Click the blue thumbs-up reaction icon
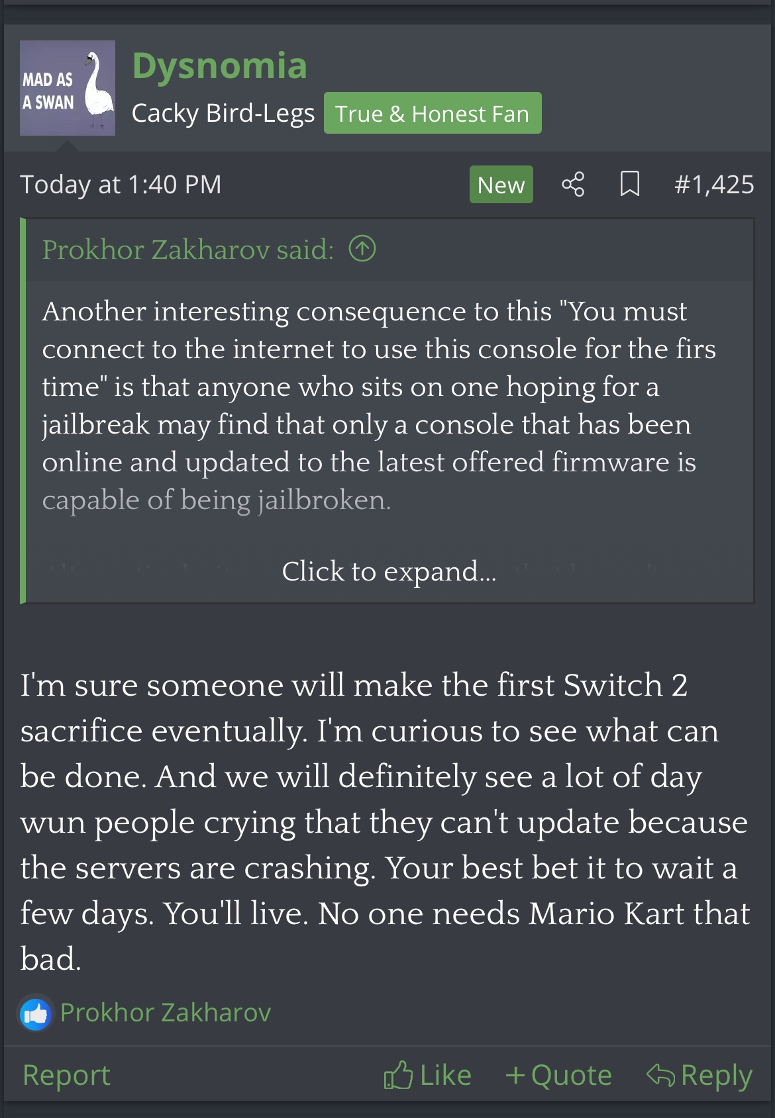 click(x=36, y=1013)
